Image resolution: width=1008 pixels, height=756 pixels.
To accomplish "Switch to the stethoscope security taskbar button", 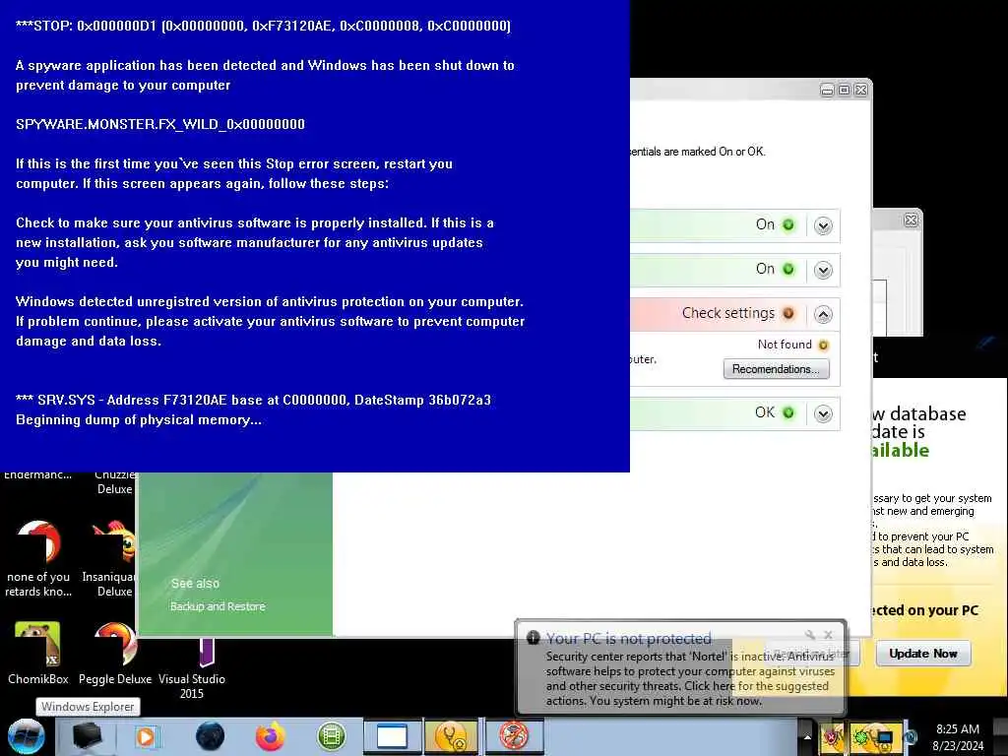I will (x=452, y=736).
